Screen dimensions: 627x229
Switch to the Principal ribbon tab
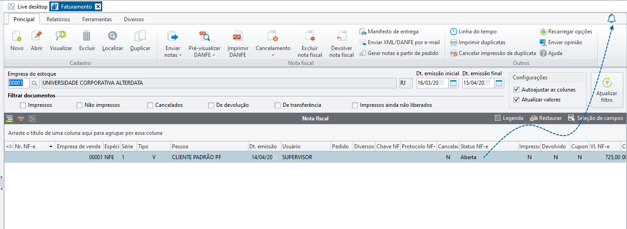pyautogui.click(x=24, y=19)
